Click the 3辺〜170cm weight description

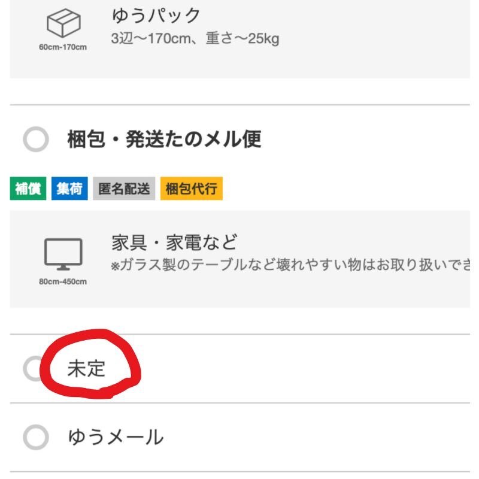click(195, 40)
